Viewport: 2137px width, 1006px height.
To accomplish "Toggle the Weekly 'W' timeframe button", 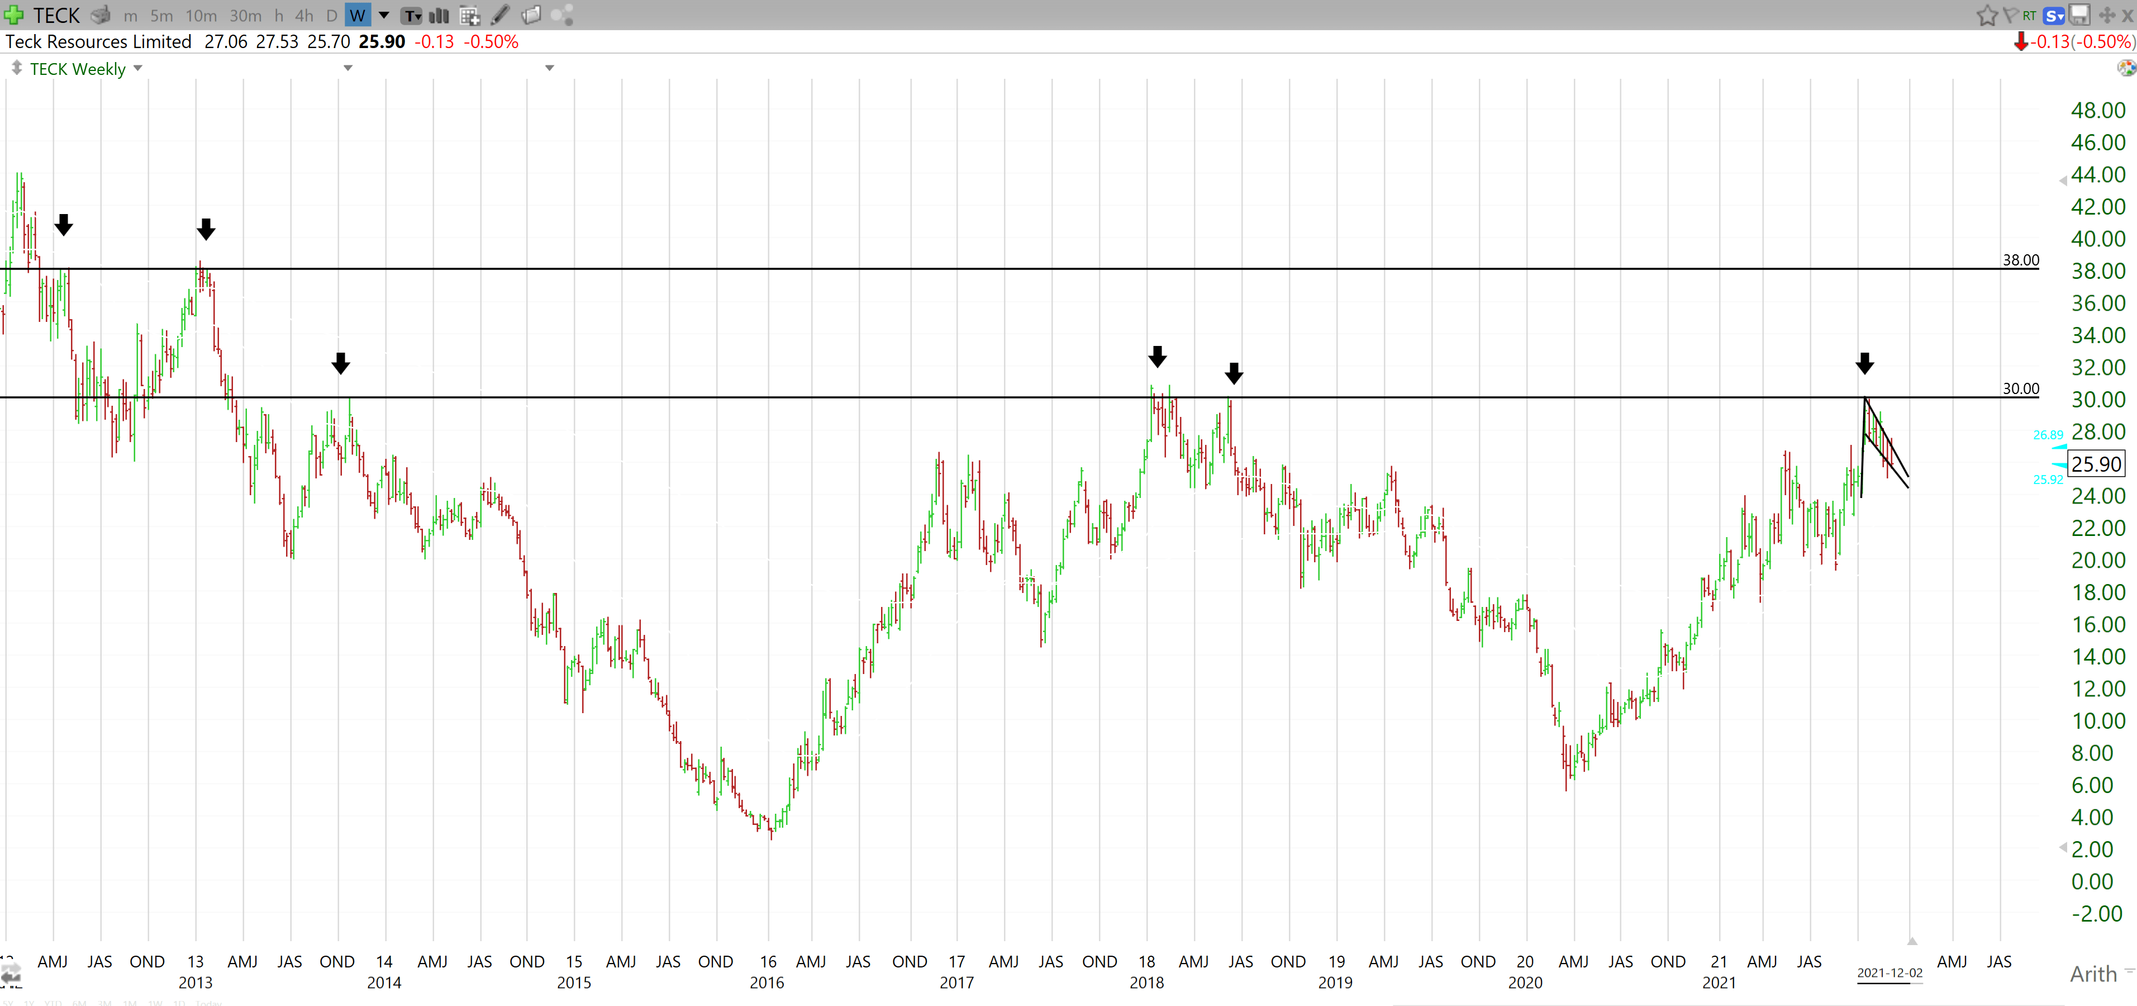I will tap(358, 15).
